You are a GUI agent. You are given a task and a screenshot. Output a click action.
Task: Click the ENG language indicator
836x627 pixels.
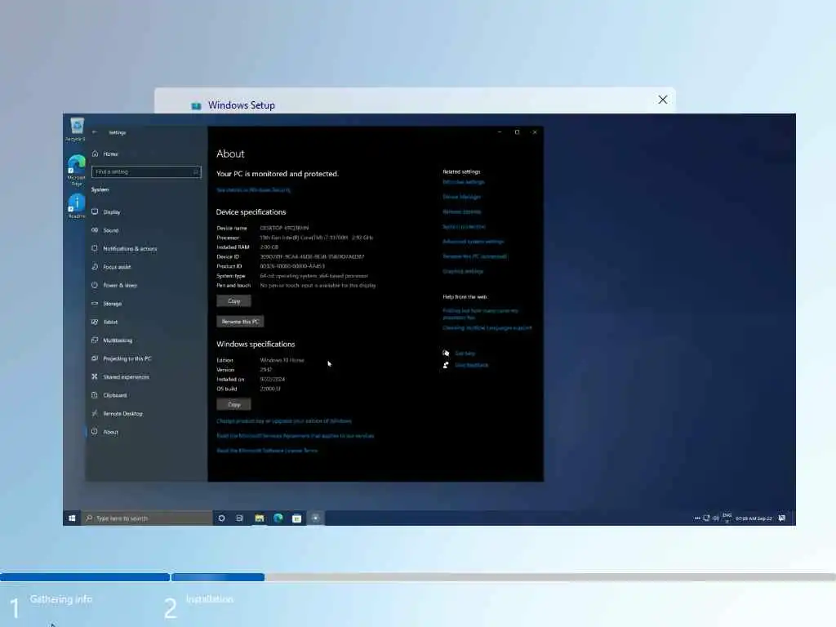[727, 518]
